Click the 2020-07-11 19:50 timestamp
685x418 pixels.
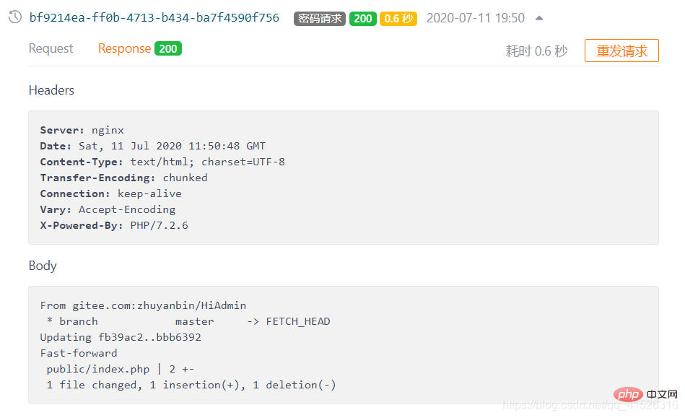(x=475, y=18)
